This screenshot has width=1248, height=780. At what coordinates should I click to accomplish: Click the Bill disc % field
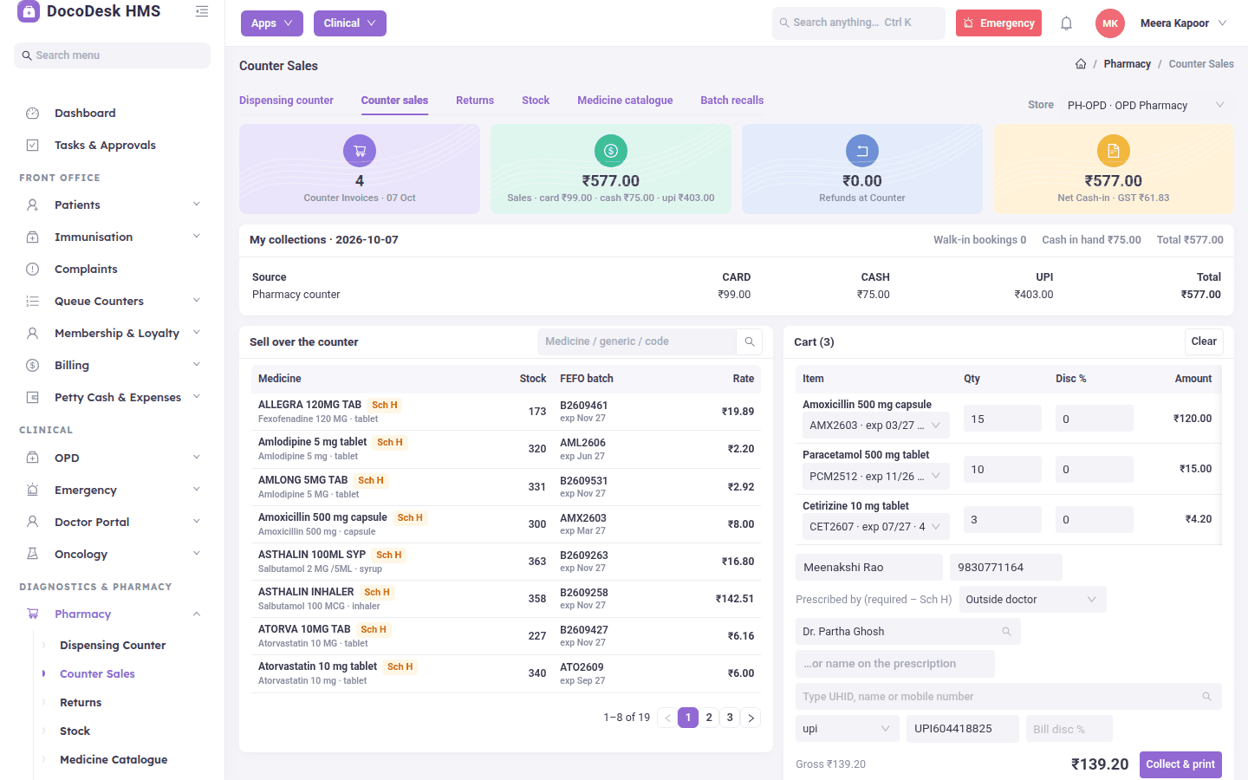coord(1069,729)
